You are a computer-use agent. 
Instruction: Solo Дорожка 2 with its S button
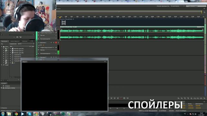pyautogui.click(x=54, y=43)
